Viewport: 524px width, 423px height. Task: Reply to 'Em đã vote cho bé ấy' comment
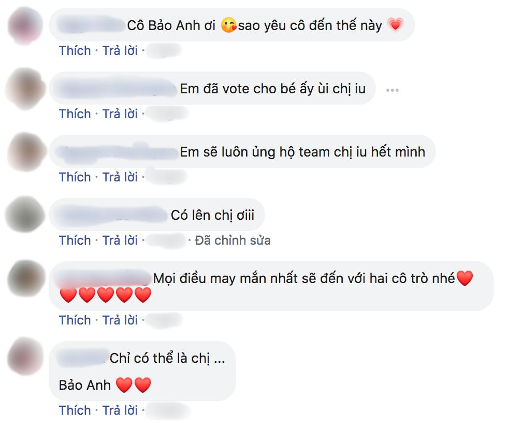point(120,114)
